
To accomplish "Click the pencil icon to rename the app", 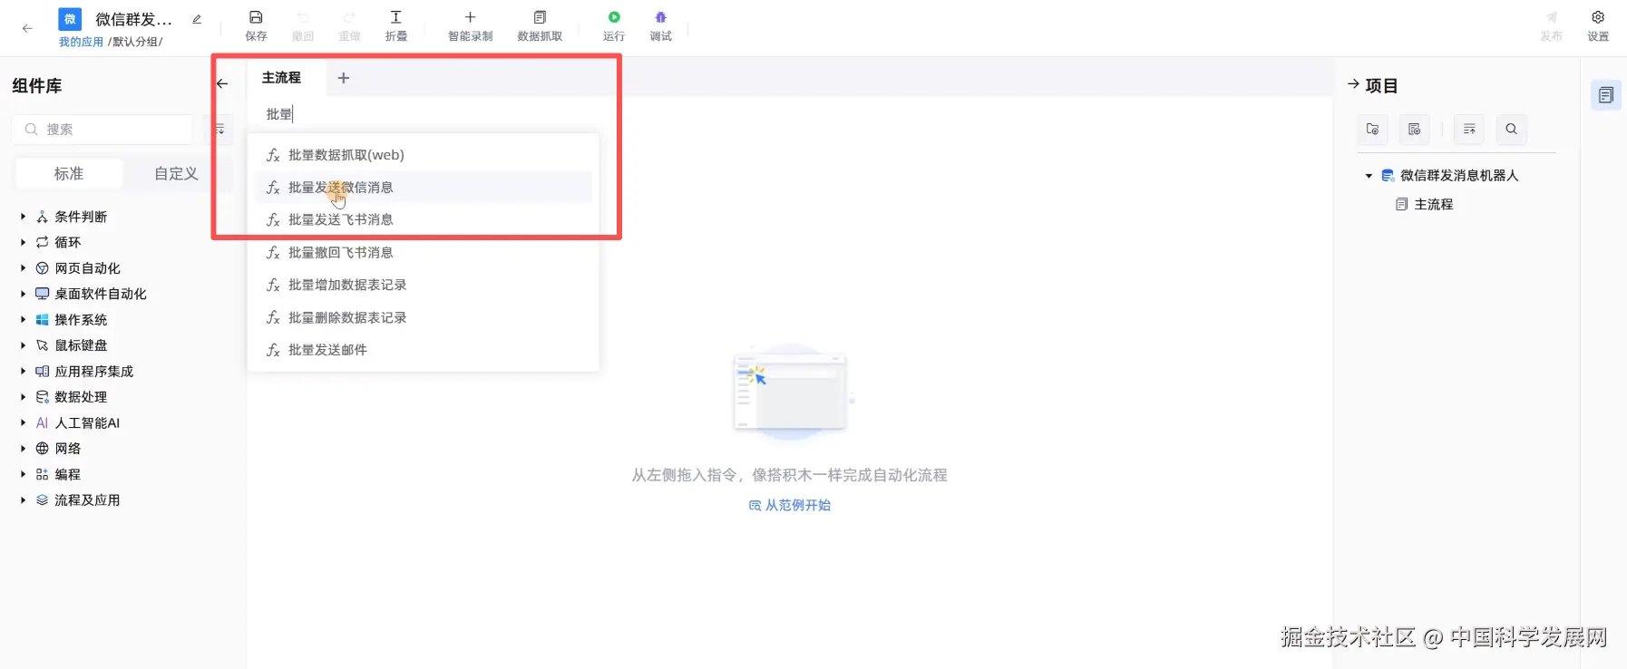I will pyautogui.click(x=197, y=19).
